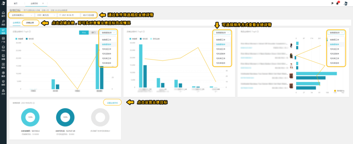The height and width of the screenshot is (144, 353).
Task: Click the grey 毛利率 donut chart
Action: click(100, 117)
